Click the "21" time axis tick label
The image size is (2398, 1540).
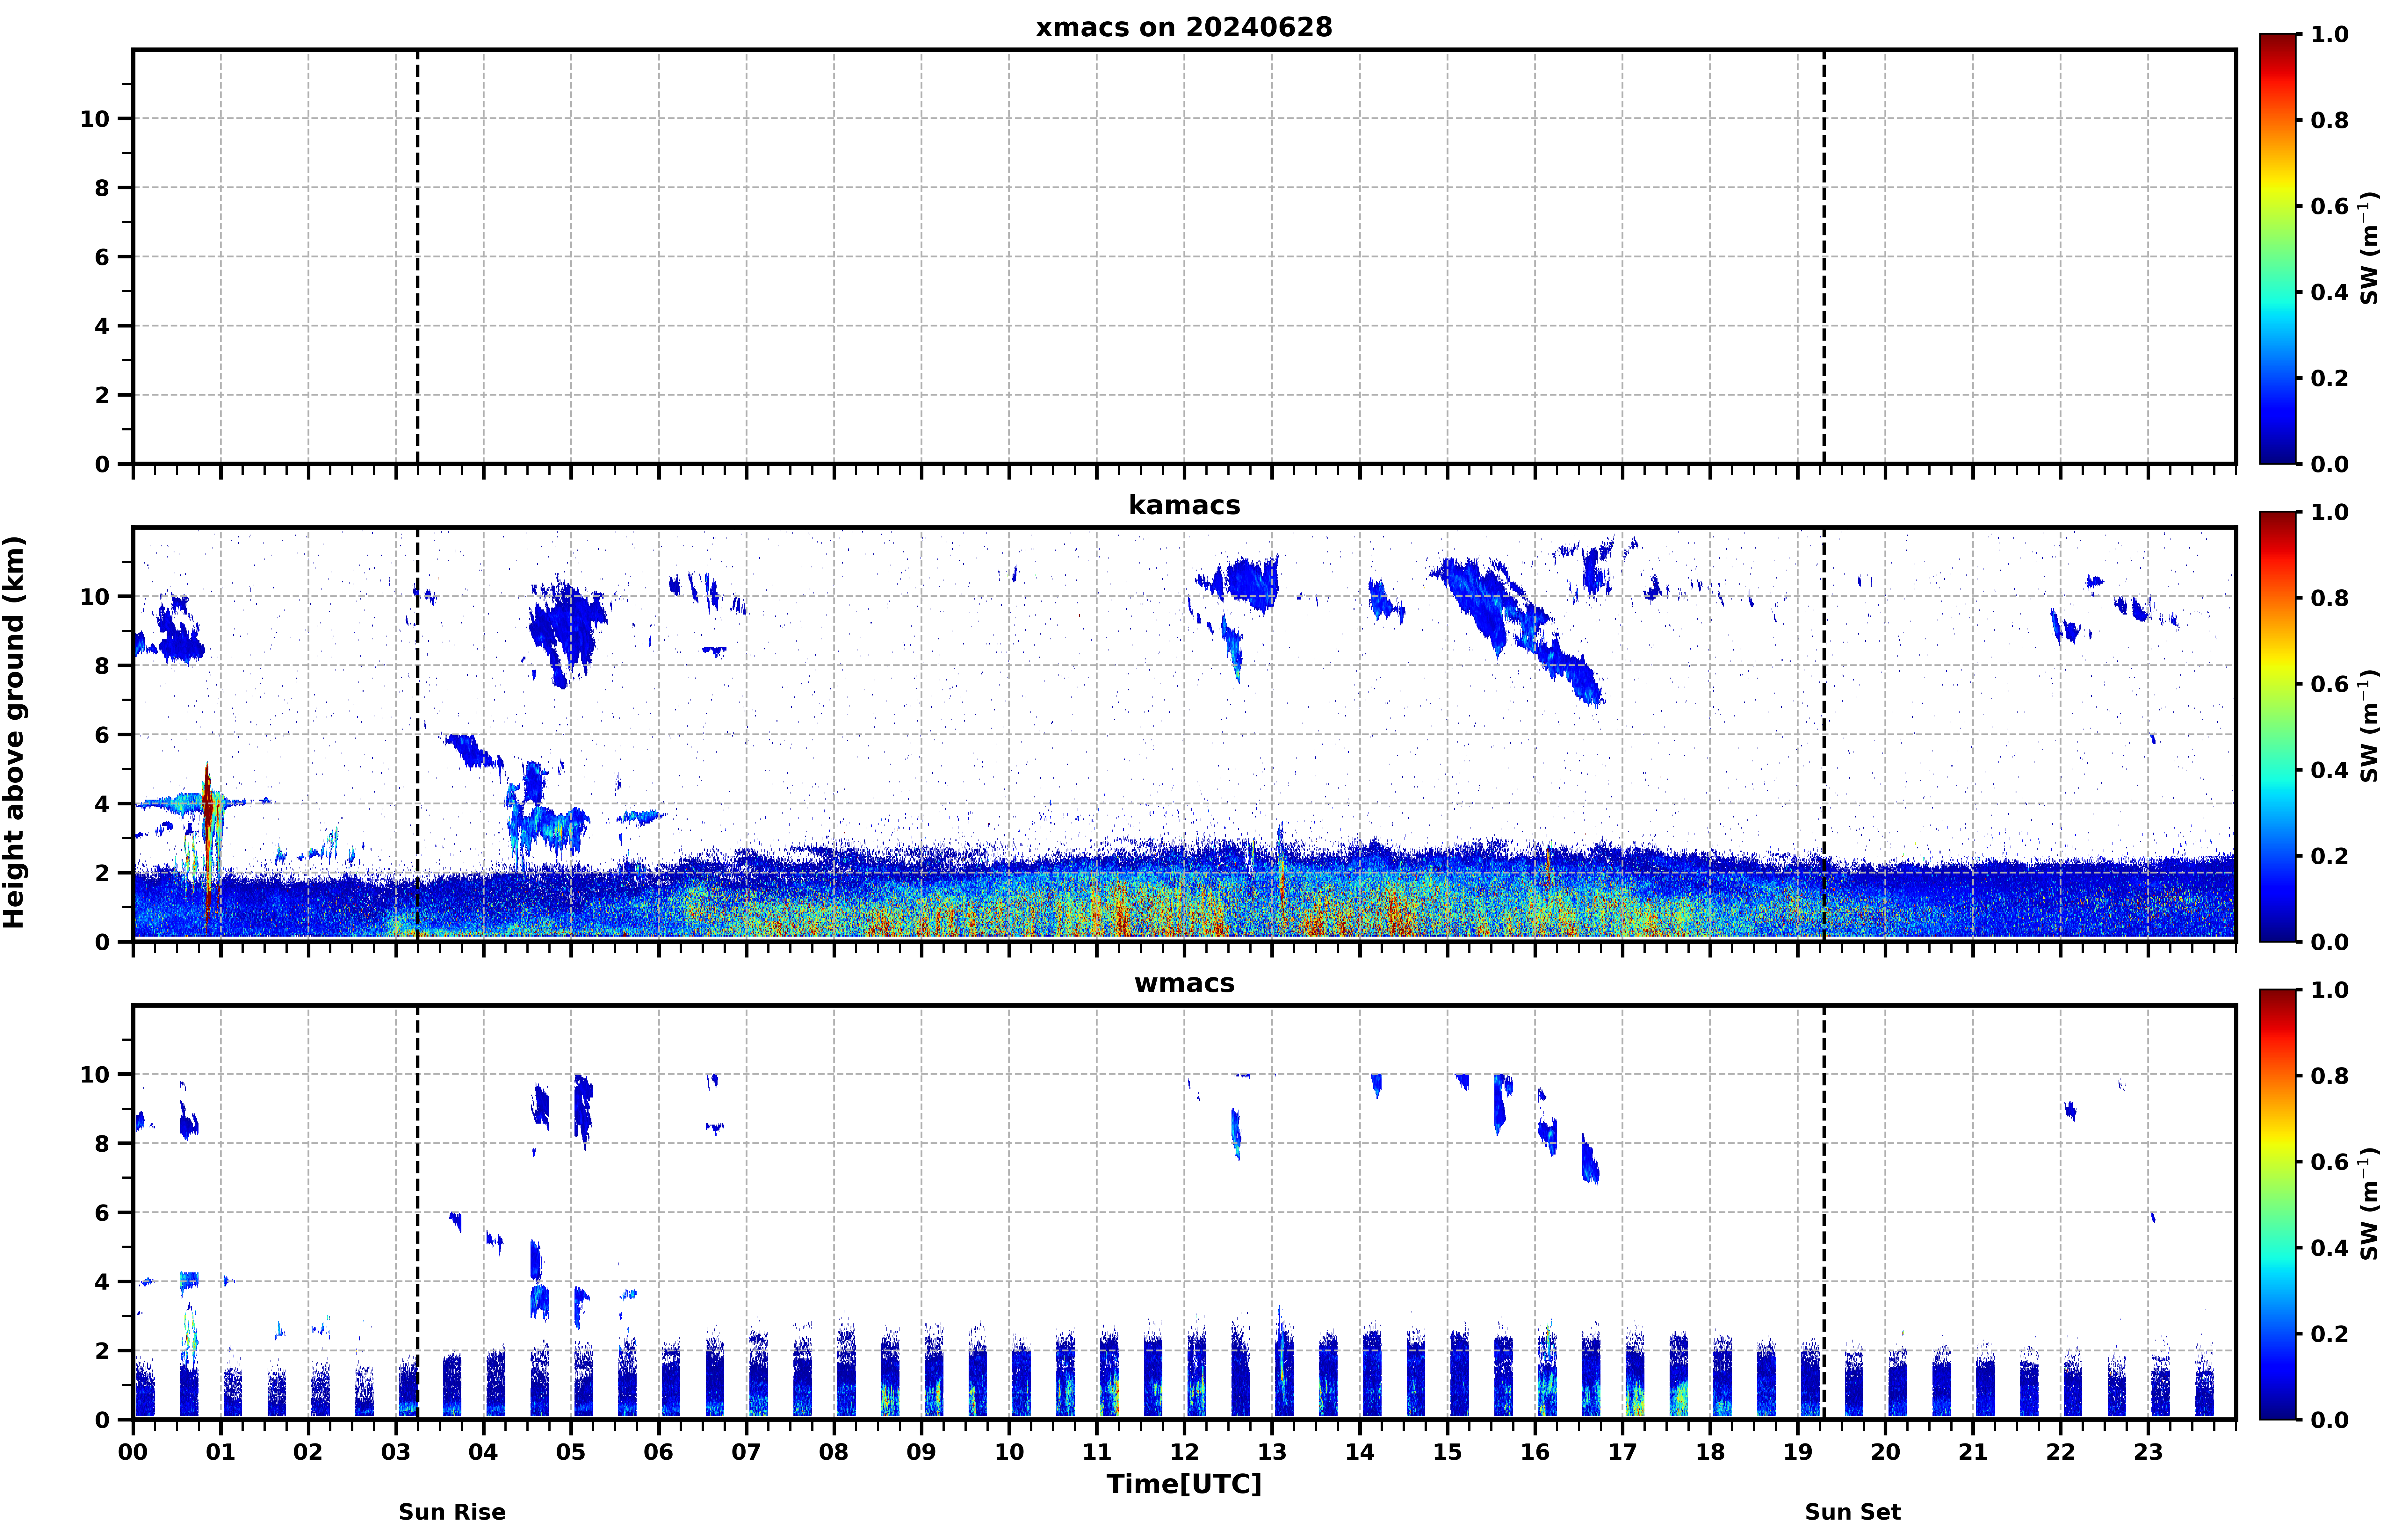click(1973, 1452)
